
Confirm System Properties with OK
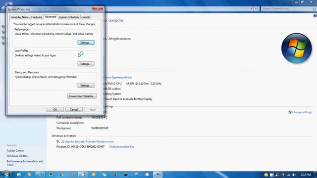55,110
